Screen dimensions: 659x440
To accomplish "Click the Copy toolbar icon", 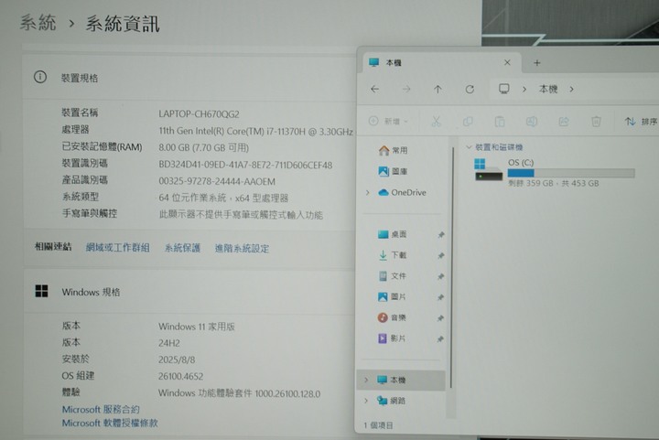I will (468, 122).
